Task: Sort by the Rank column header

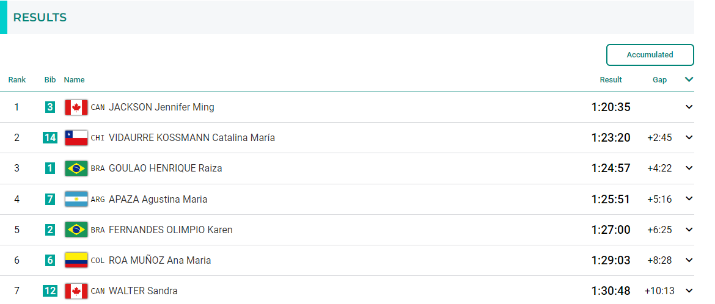Action: coord(17,80)
